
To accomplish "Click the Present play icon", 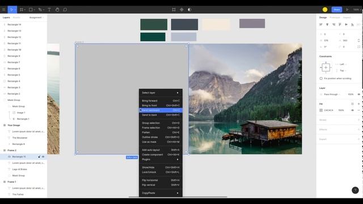I will tap(347, 10).
